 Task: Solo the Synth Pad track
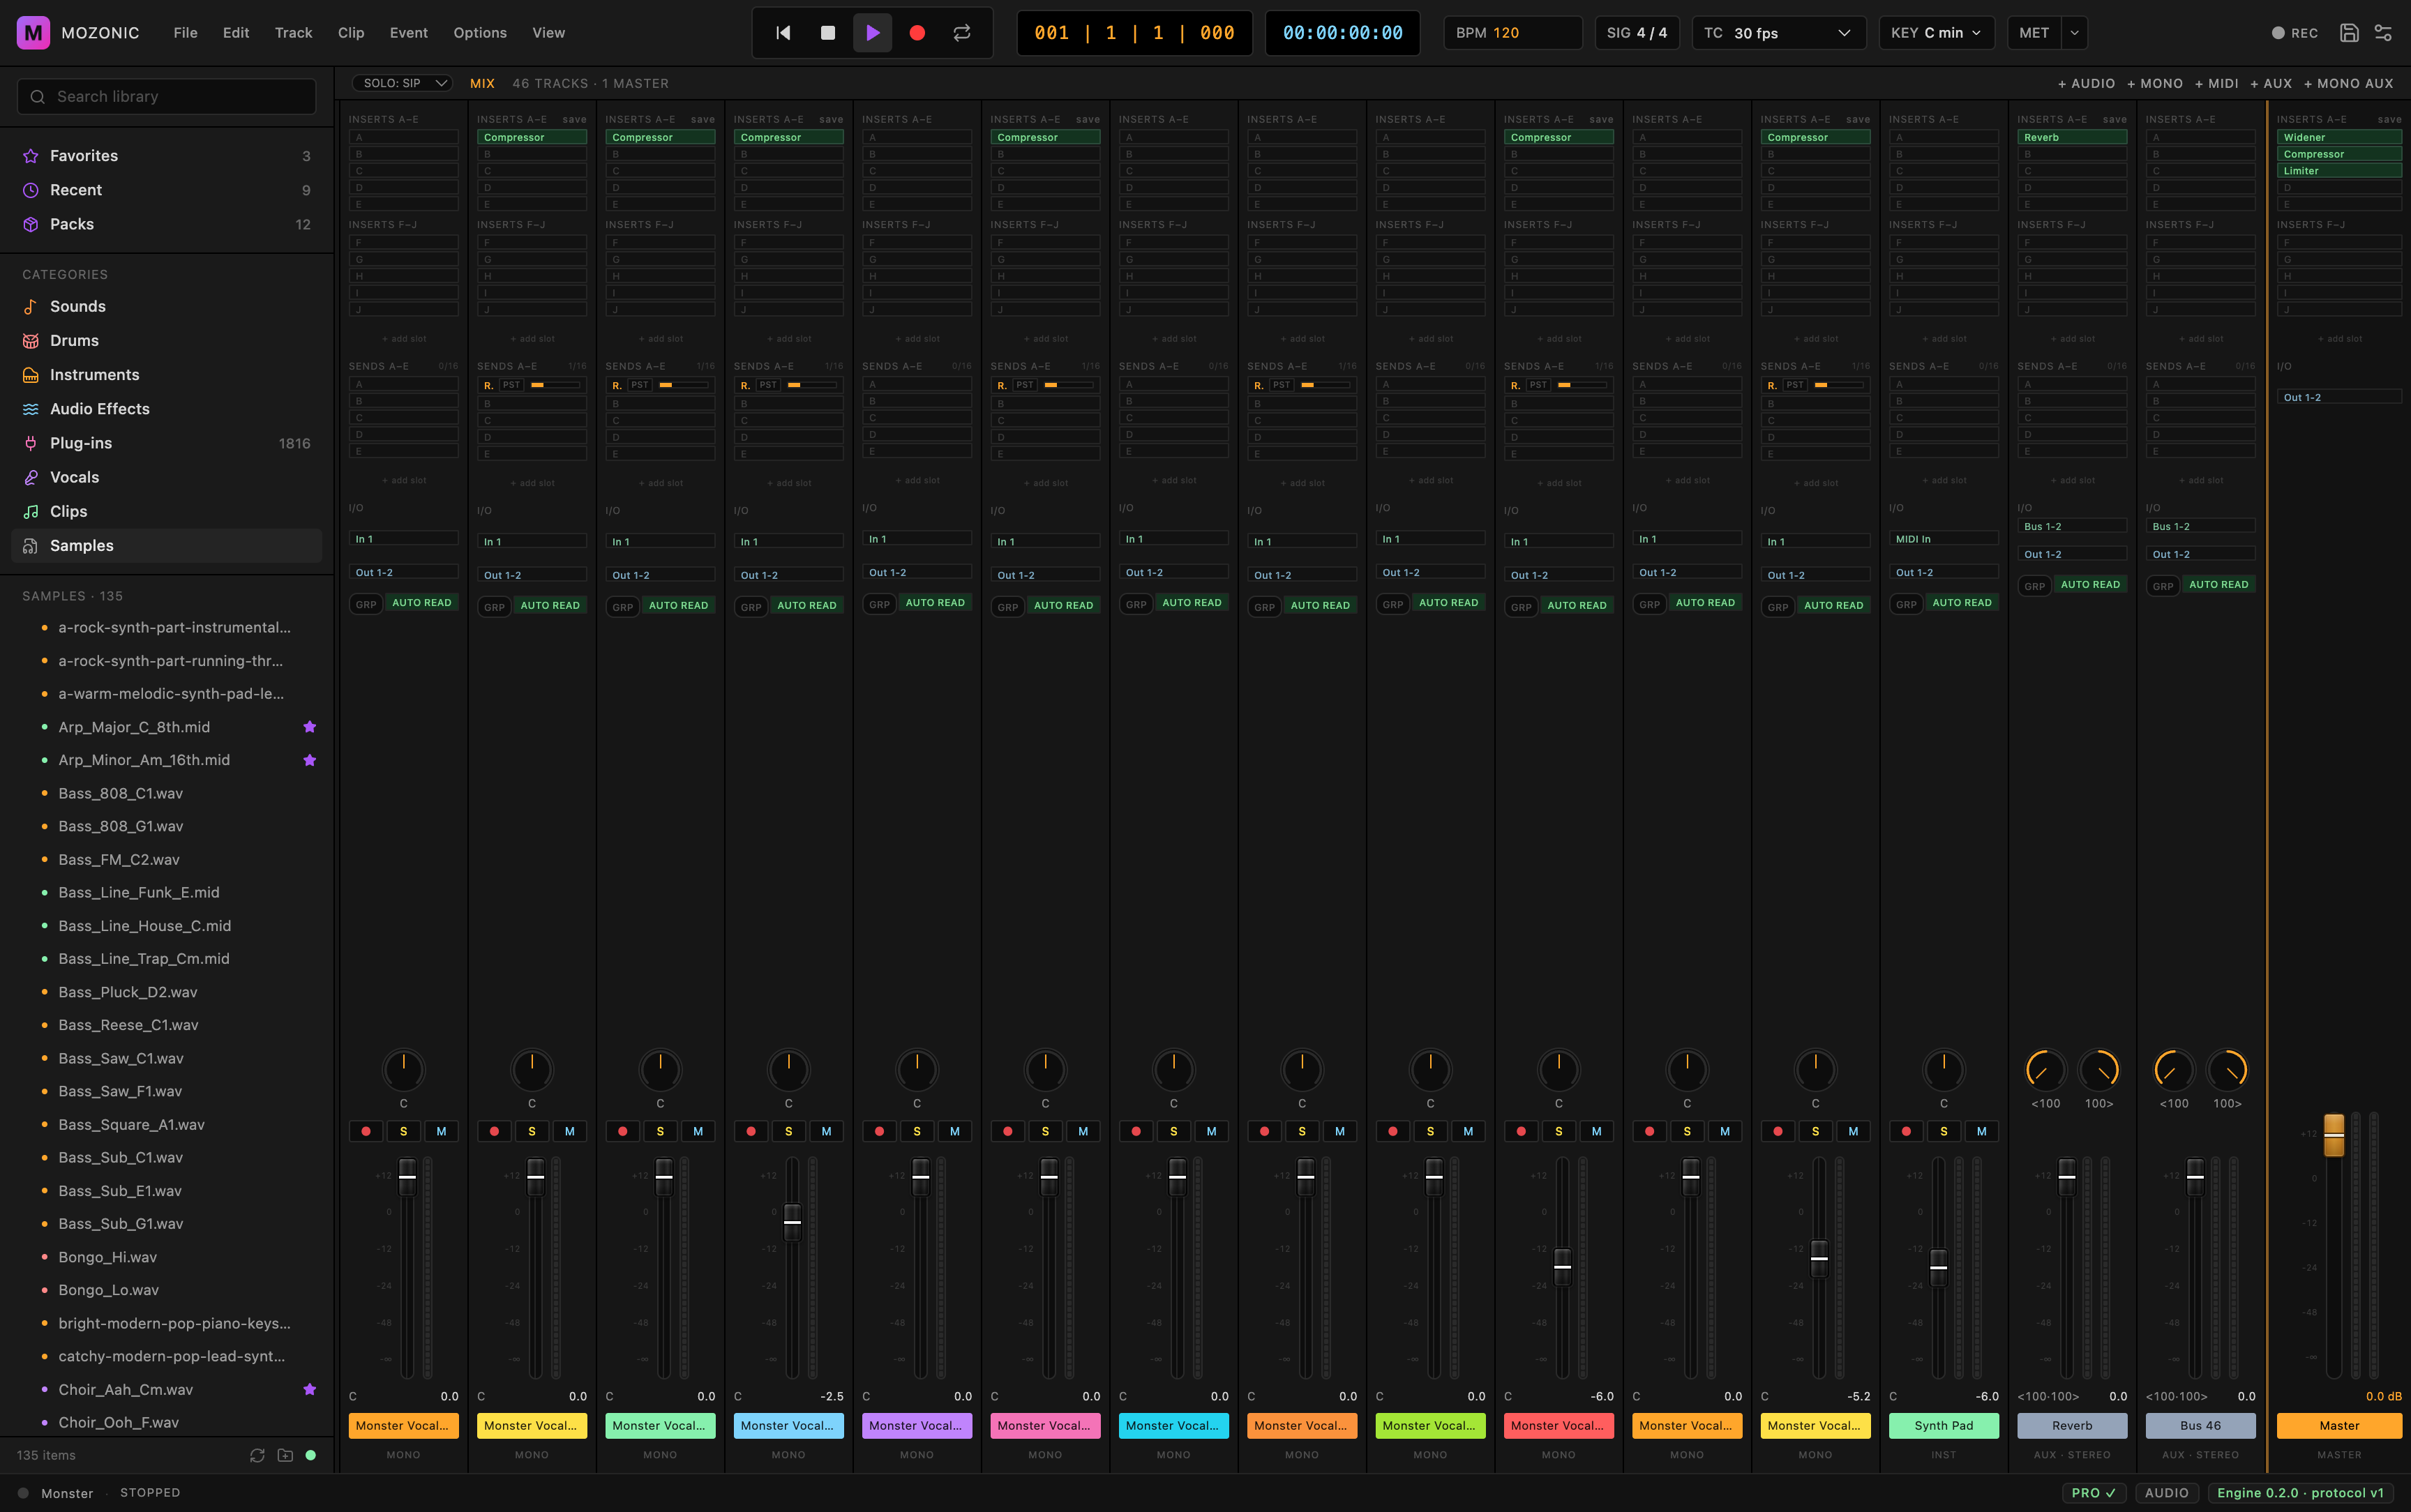pyautogui.click(x=1944, y=1131)
